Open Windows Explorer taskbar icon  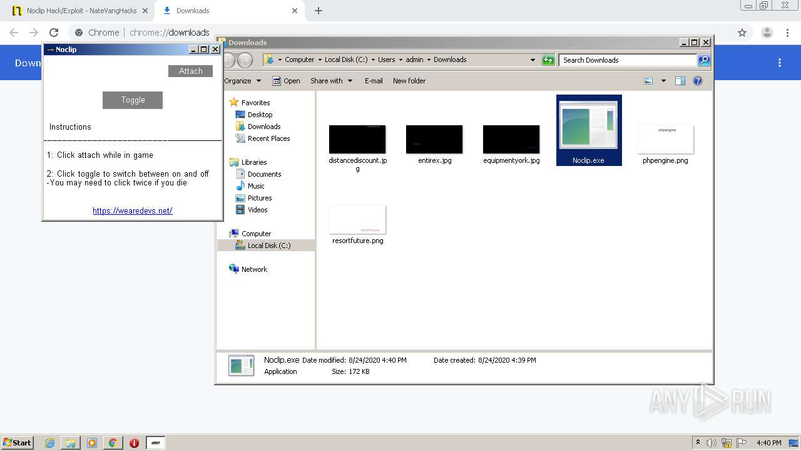coord(71,443)
